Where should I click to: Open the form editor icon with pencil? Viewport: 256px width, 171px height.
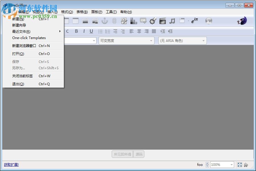124,21
